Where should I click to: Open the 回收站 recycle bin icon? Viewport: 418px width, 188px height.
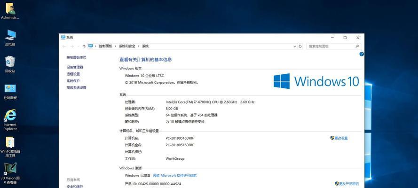point(10,64)
